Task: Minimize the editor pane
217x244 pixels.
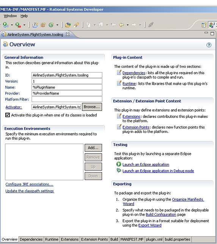Action: coord(206,33)
